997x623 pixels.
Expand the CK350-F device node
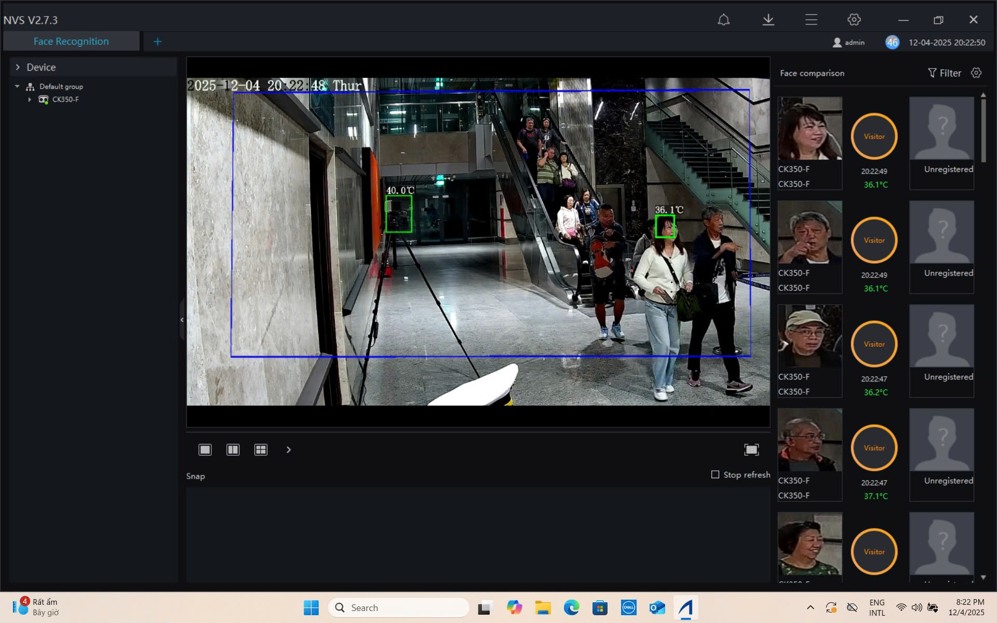click(x=30, y=99)
